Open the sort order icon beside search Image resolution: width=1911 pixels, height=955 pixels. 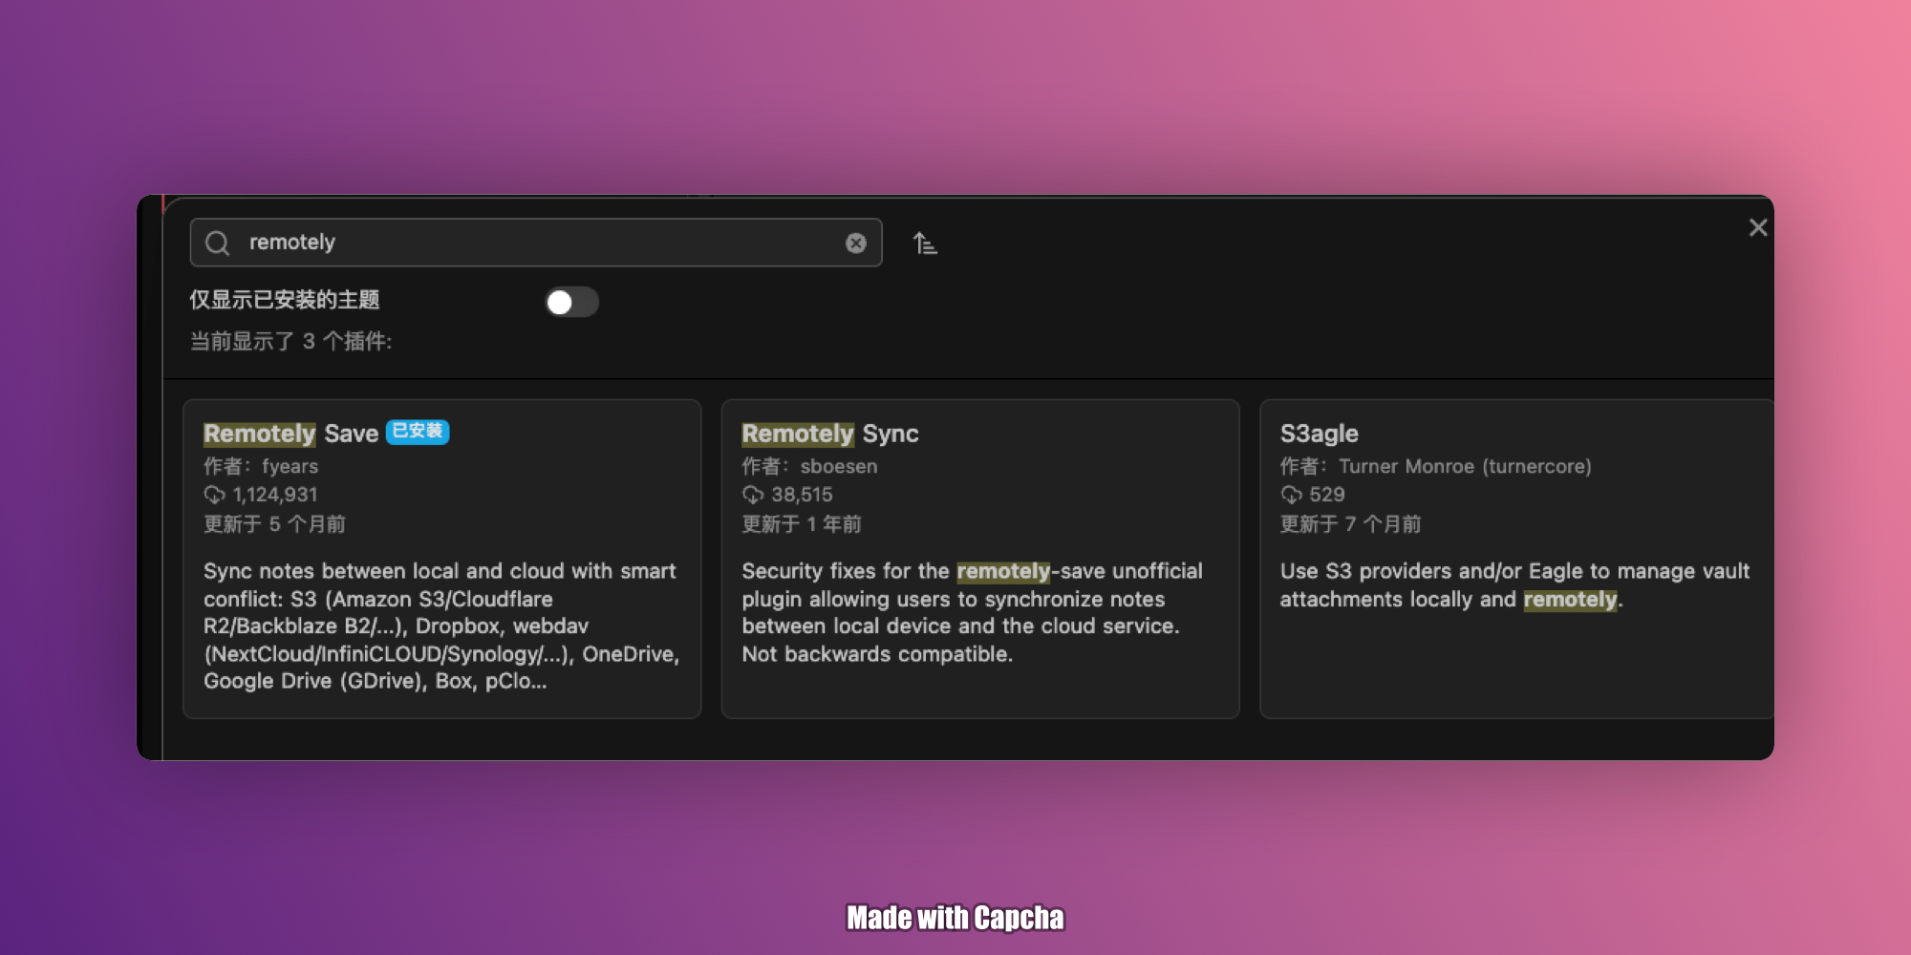click(x=925, y=244)
